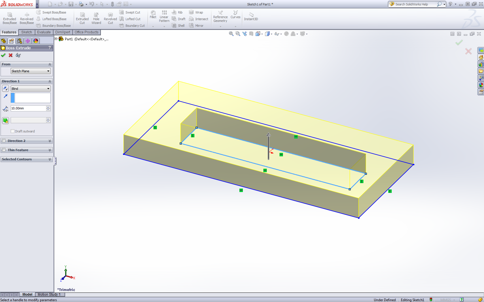Enable Thin Feature checkbox
The height and width of the screenshot is (302, 484).
pyautogui.click(x=4, y=150)
